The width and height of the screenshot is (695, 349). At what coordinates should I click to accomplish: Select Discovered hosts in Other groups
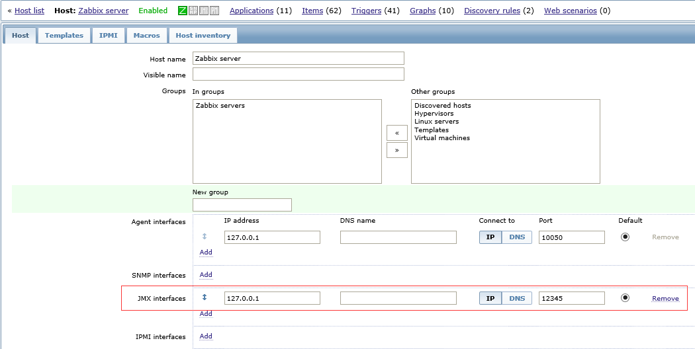[442, 105]
